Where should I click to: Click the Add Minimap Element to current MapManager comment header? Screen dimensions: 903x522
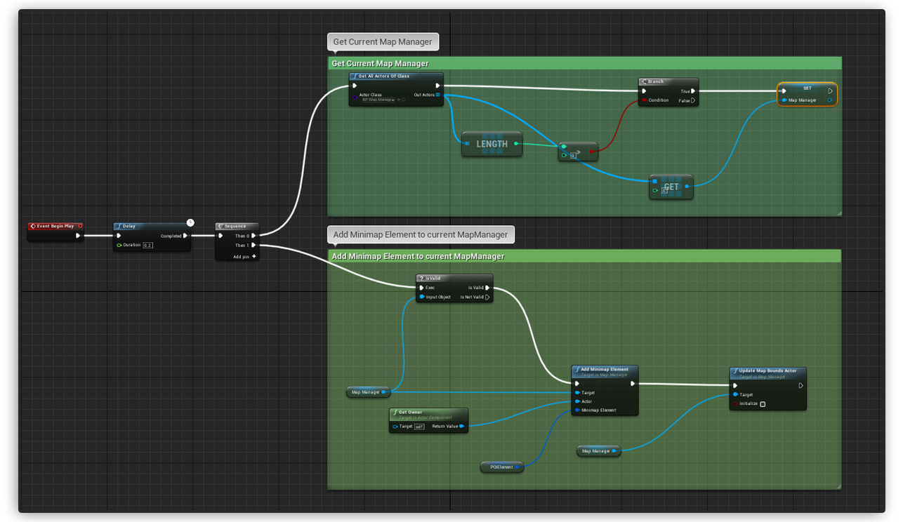[x=584, y=256]
